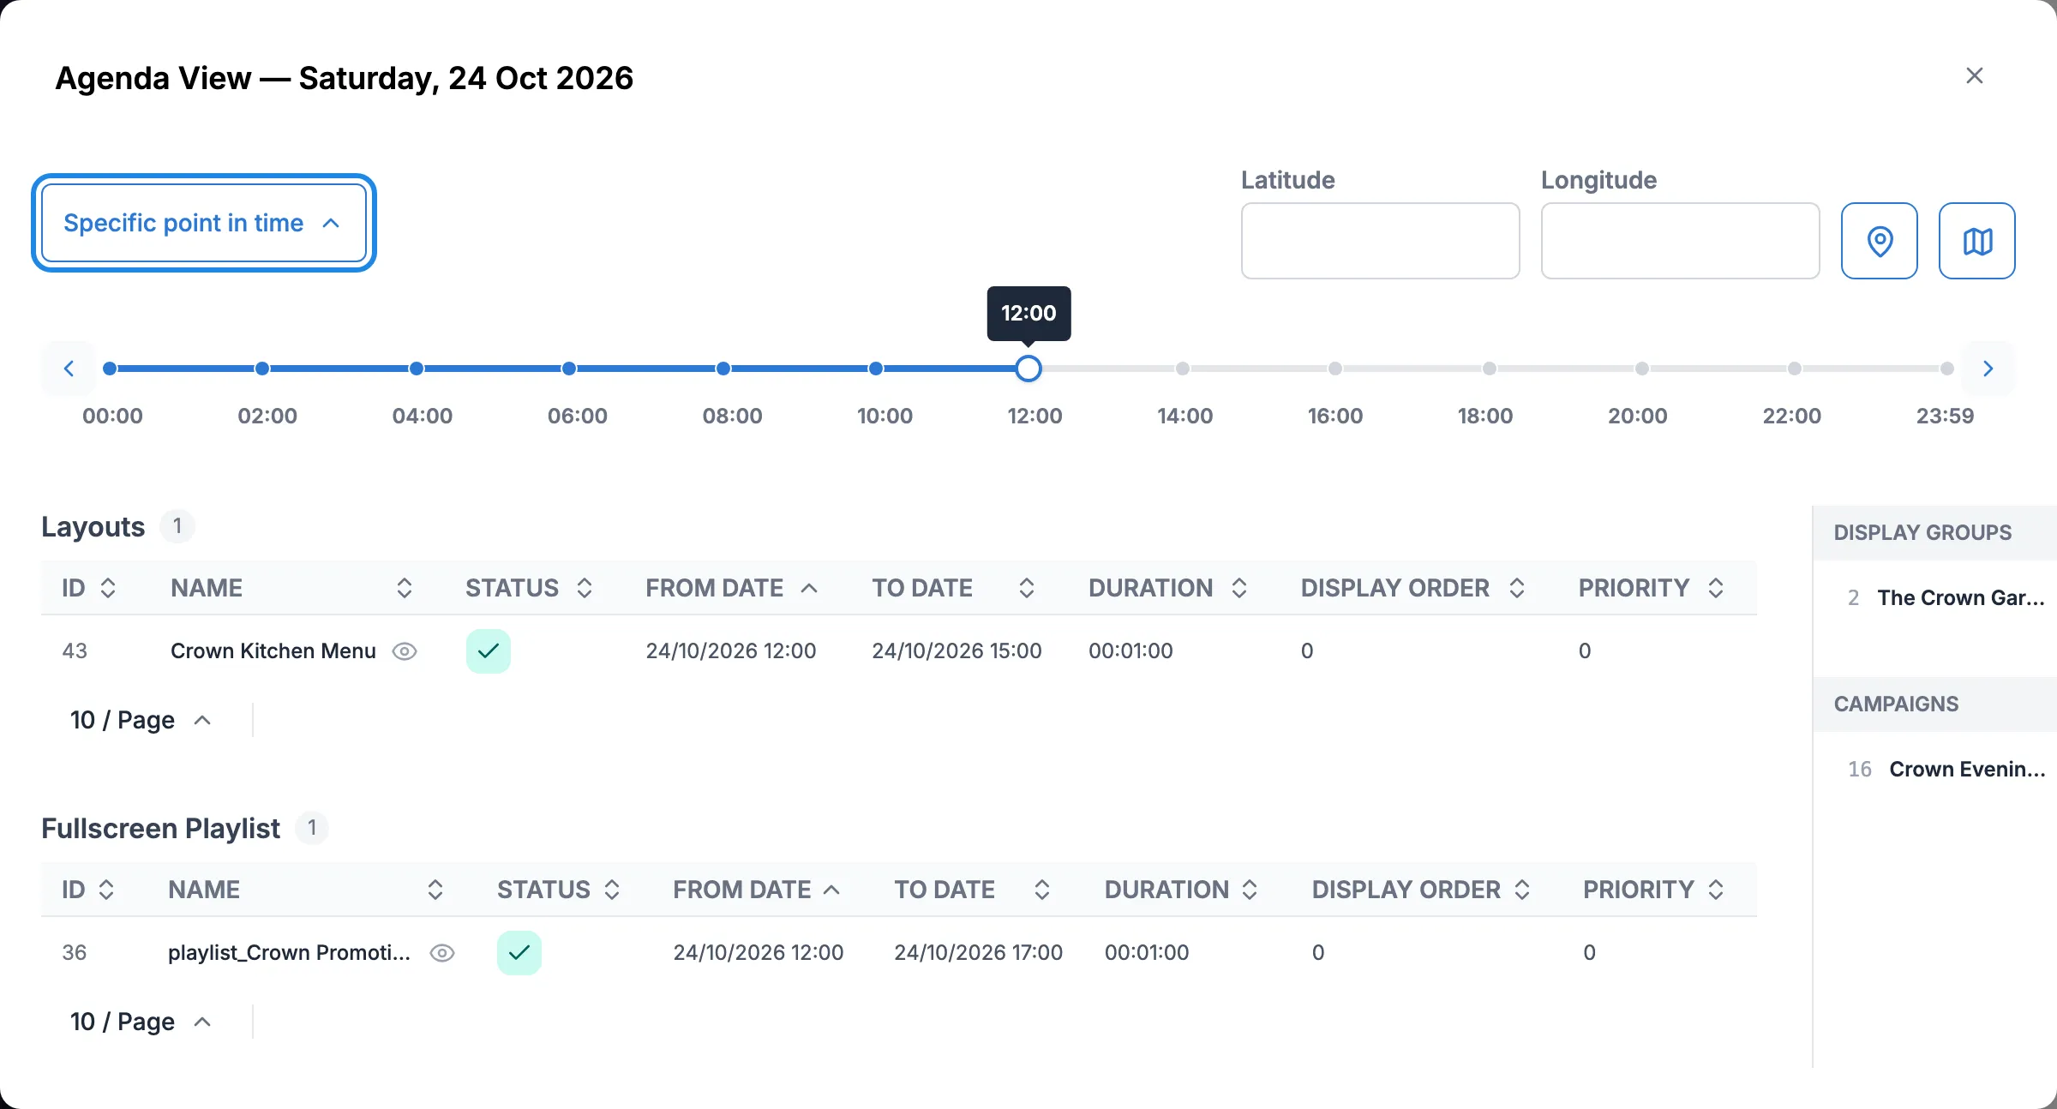Sort Fullscreen Playlist by Priority
Screen dimensions: 2057x1109
click(x=1716, y=890)
